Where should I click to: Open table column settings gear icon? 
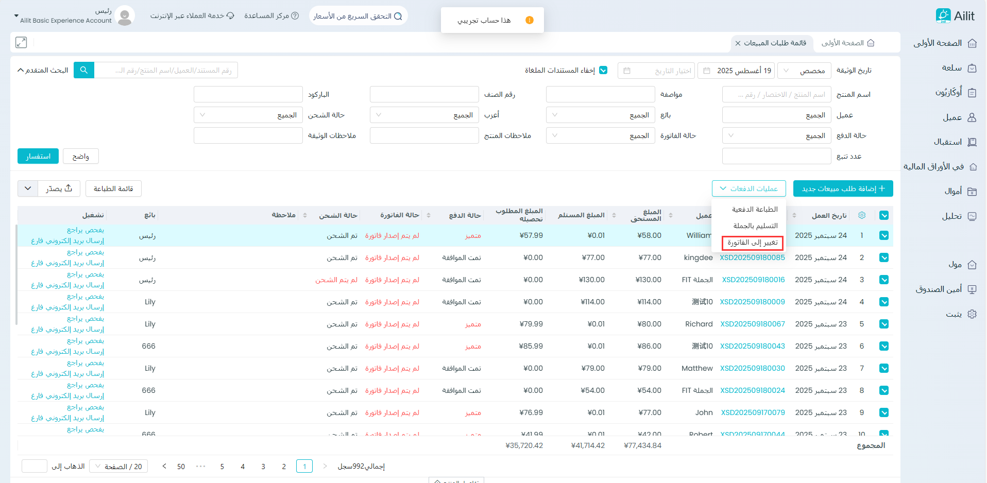pyautogui.click(x=862, y=215)
